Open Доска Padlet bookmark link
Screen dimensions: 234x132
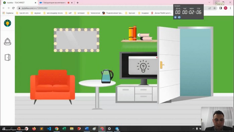[x=161, y=13]
